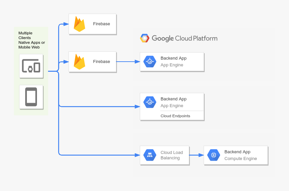Click the Google Cloud Platform hexagon logo
Screen dimensions: 289x191
click(x=145, y=38)
